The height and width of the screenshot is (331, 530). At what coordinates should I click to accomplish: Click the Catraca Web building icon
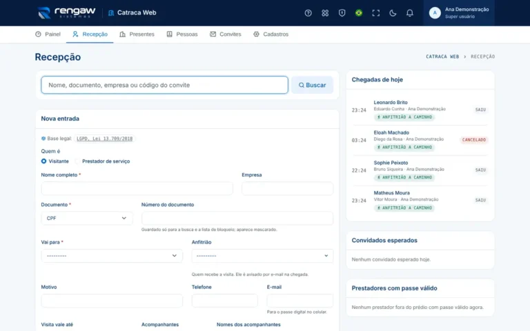111,13
